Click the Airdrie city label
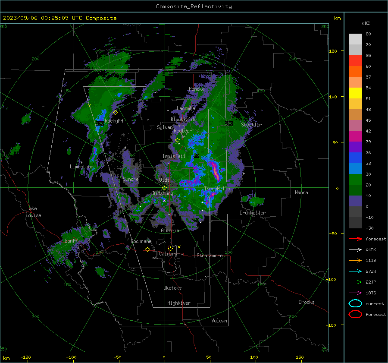 170,230
